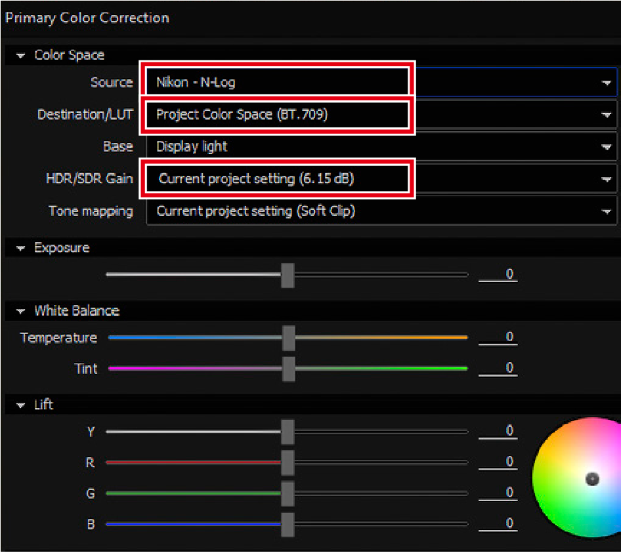
Task: Click the Lift B slider handle
Action: 287,524
